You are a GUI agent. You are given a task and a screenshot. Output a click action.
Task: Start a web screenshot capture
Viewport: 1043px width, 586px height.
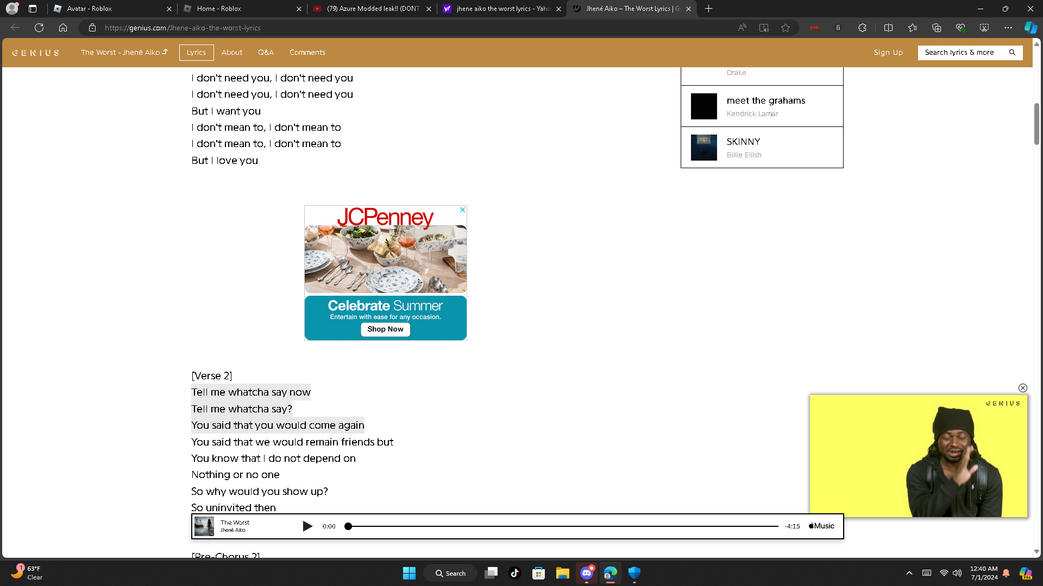click(984, 28)
